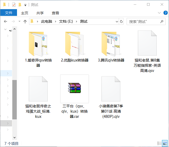
Task: Select the 2.优酷kux转换器 folder thumbnail
Action: (x=74, y=44)
